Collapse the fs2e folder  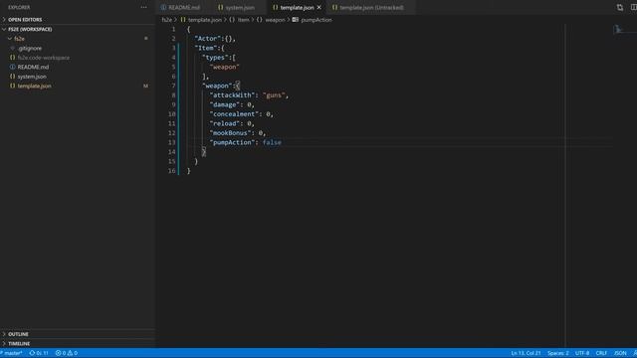78,39
